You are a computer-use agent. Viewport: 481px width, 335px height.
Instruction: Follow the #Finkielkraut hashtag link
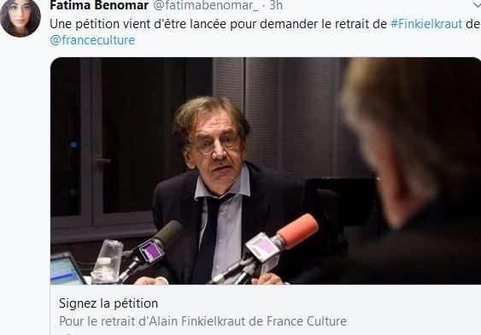tap(426, 24)
